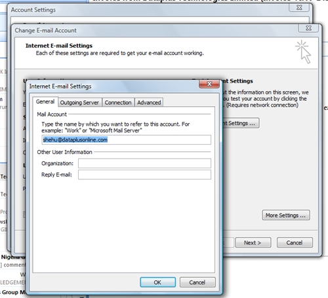Confirm with OK in Internet E-mail Settings
Screen dimensions: 328x298
(157, 282)
